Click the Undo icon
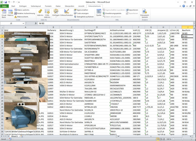This screenshot has width=196, height=141. click(x=9, y=2)
